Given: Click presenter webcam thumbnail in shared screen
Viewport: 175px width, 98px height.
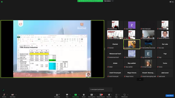Looking at the screenshot, I should pyautogui.click(x=88, y=75).
